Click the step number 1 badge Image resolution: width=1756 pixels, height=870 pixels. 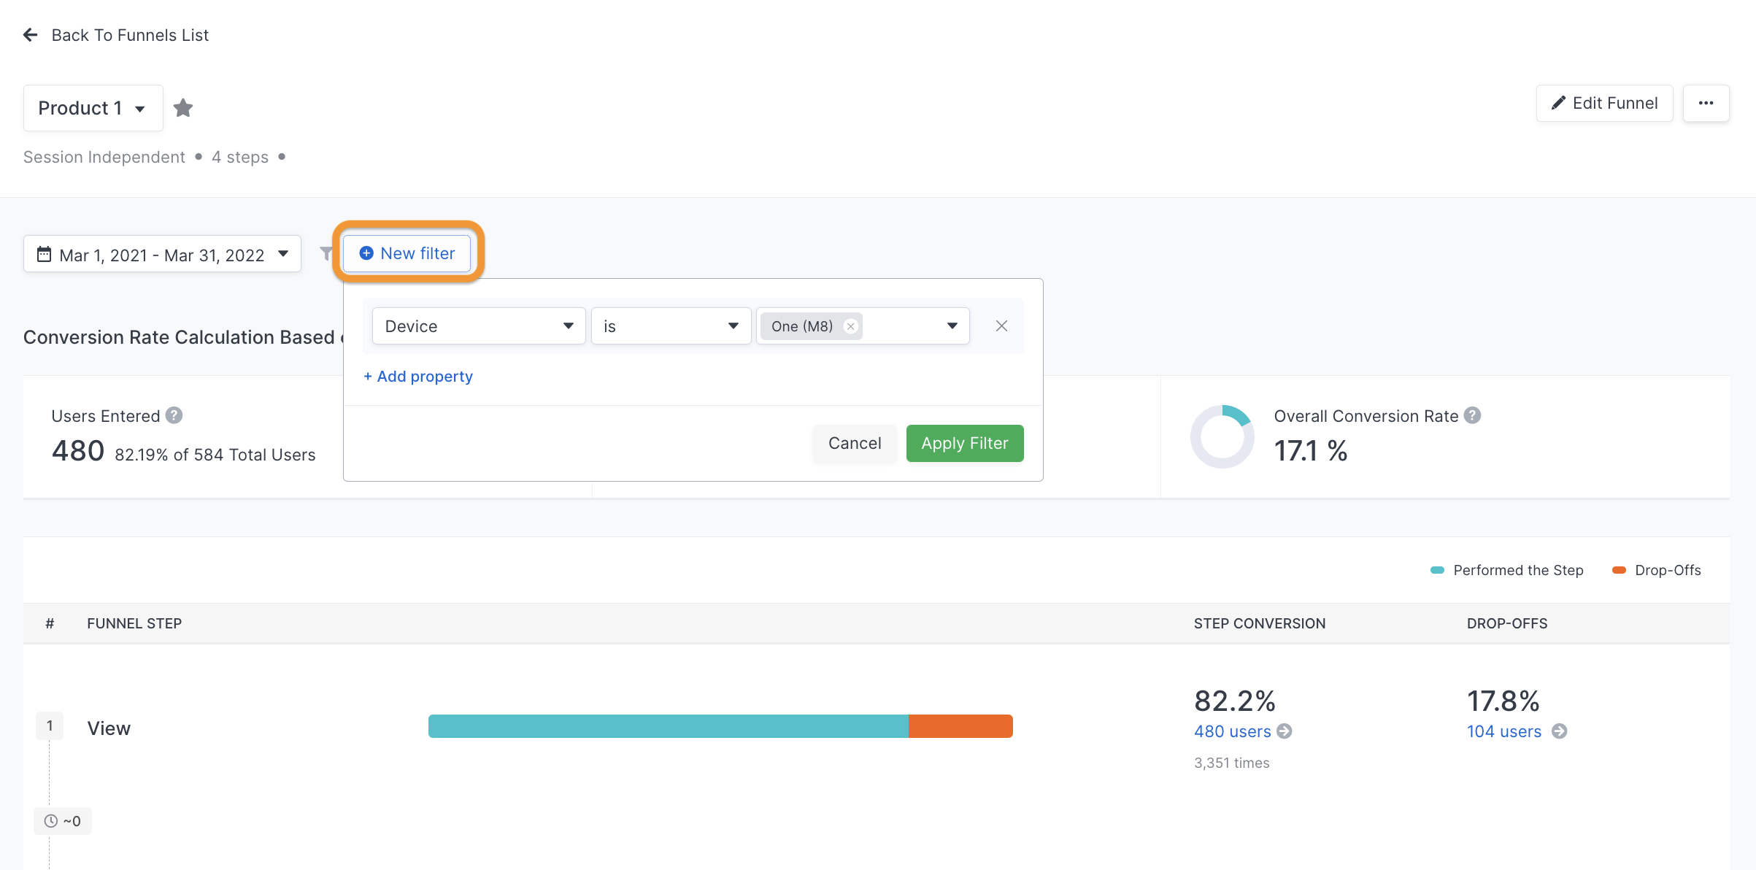[50, 725]
